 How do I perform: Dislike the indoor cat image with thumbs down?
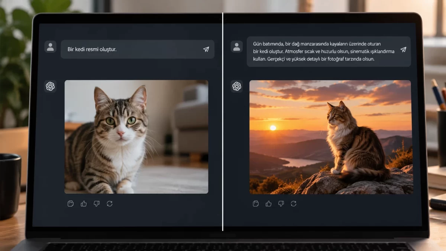pos(97,203)
